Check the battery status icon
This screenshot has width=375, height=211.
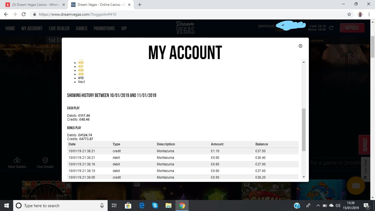pyautogui.click(x=324, y=206)
